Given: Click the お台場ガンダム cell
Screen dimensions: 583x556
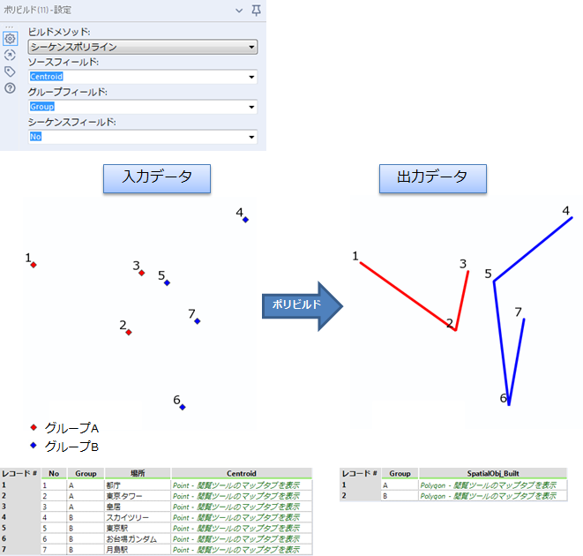Looking at the screenshot, I should 138,539.
